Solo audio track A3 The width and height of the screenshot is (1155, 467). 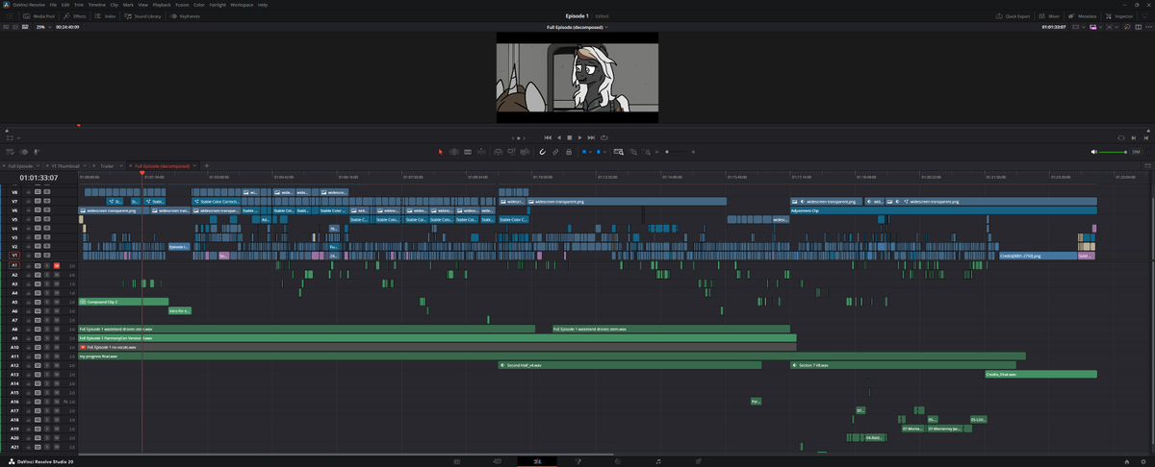tap(47, 284)
